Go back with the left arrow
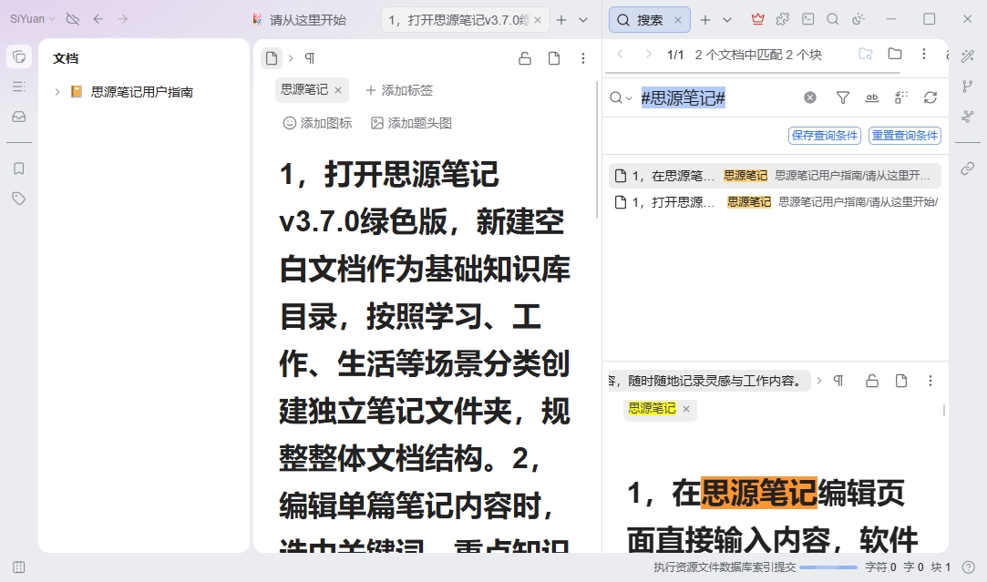Screen dimensions: 987x582 (x=98, y=19)
